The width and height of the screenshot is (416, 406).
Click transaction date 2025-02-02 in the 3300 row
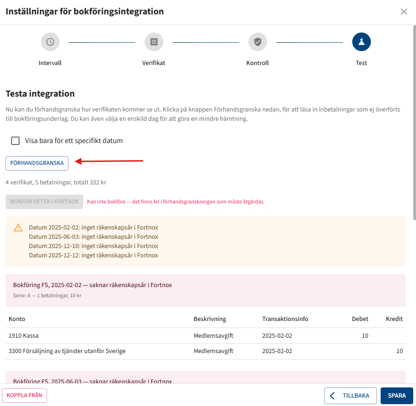(277, 351)
